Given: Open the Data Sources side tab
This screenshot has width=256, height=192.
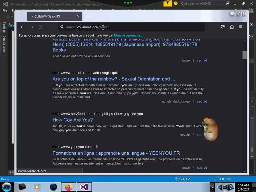Looking at the screenshot, I should point(4,44).
